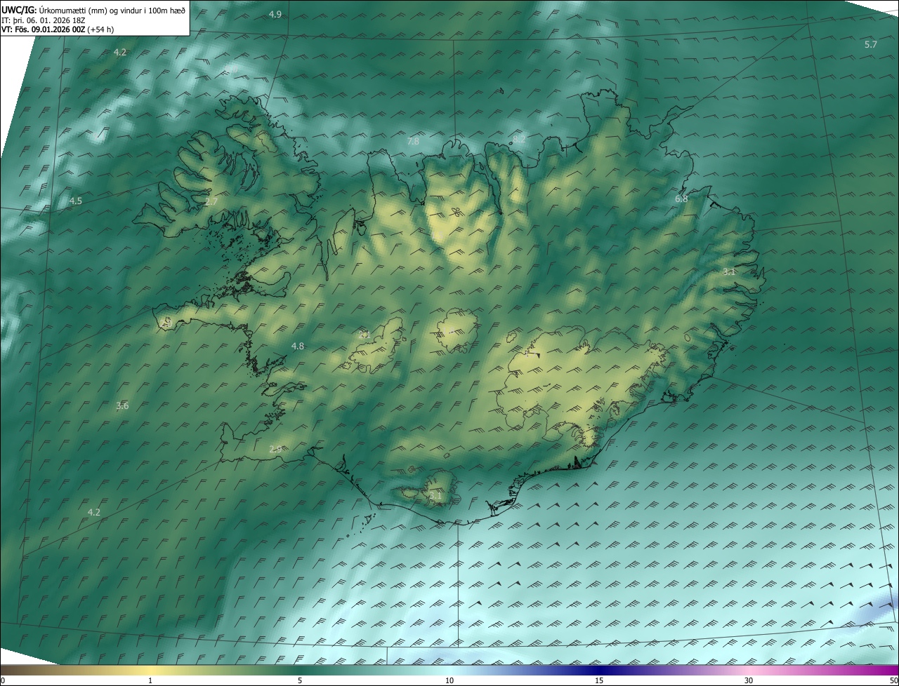
Task: Select the 2.9 value on the map
Action: pyautogui.click(x=275, y=450)
